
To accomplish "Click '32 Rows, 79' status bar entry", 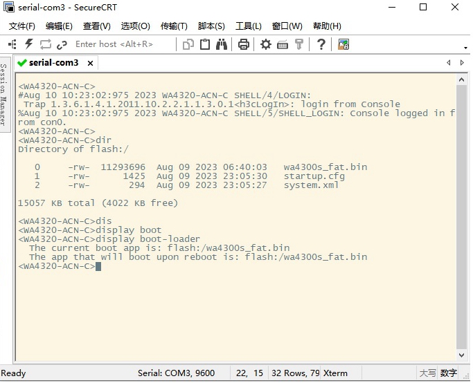I will 295,373.
